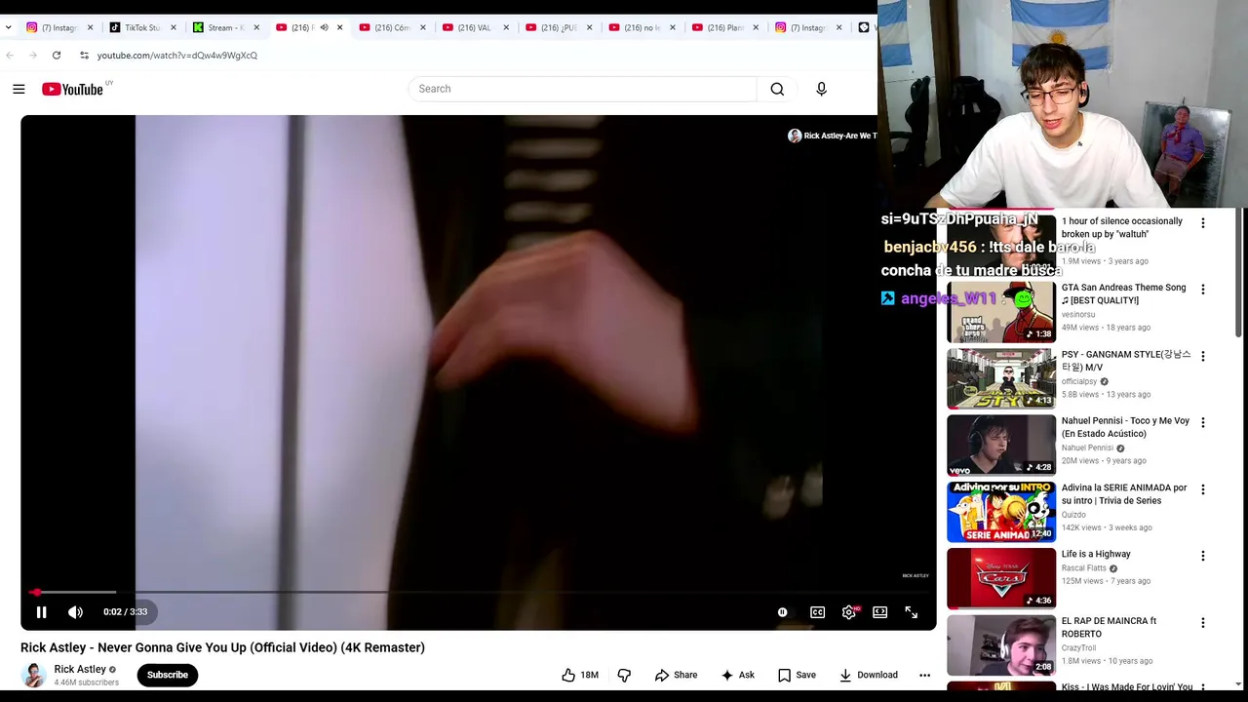Viewport: 1248px width, 702px height.
Task: Open the officialpsy channel link
Action: pyautogui.click(x=1079, y=381)
